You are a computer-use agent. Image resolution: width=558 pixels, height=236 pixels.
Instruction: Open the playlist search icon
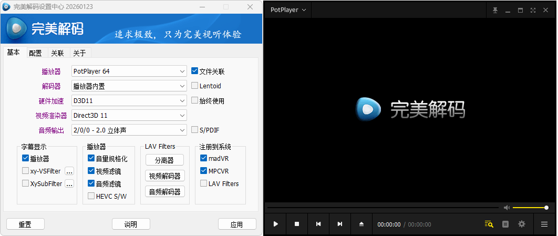tap(489, 224)
